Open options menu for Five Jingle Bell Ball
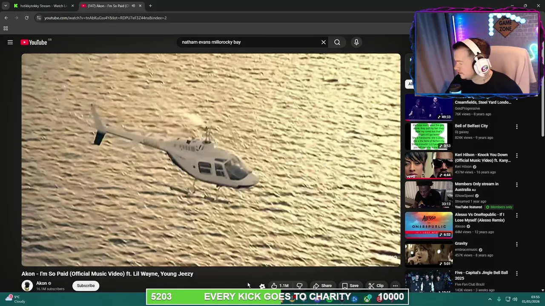Image resolution: width=545 pixels, height=306 pixels. 517,273
